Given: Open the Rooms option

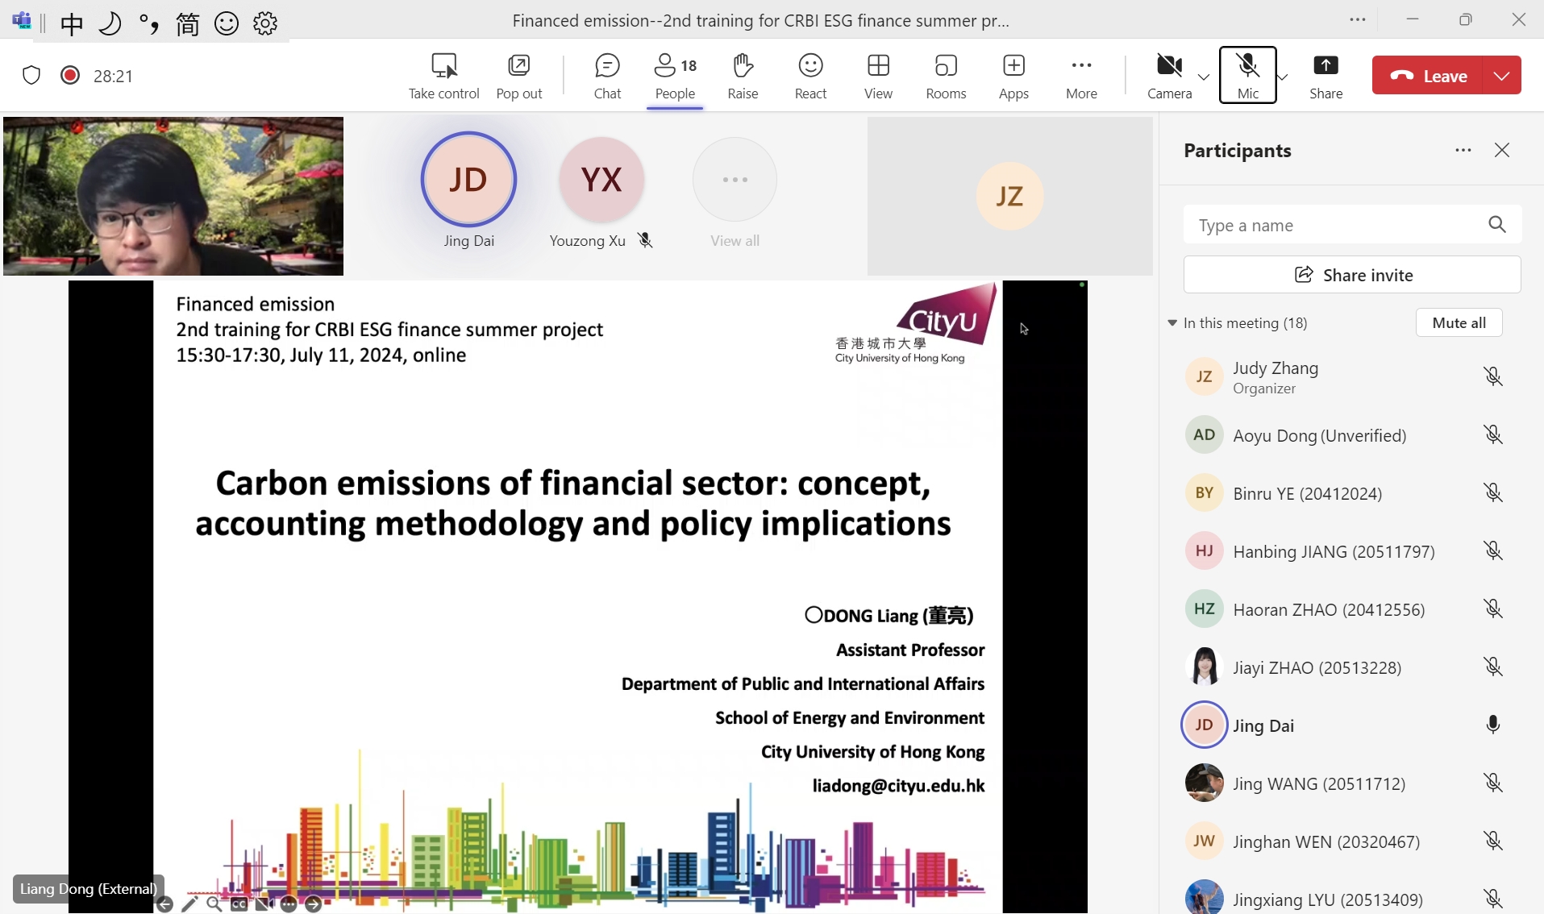Looking at the screenshot, I should (946, 76).
